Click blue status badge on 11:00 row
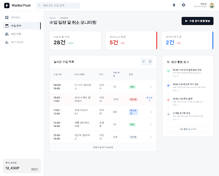219x176 pixels. click(x=133, y=112)
